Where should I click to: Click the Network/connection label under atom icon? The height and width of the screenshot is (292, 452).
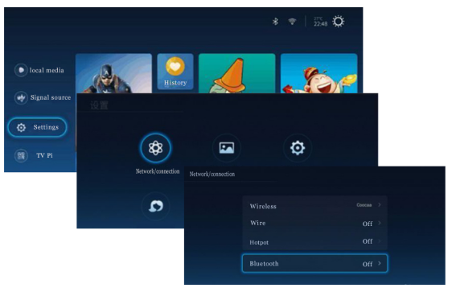158,171
